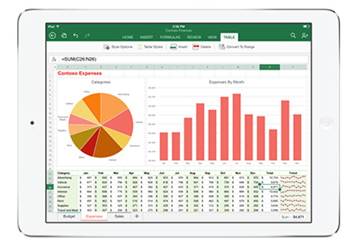Click the Total column header cell
Image resolution: width=358 pixels, height=248 pixels.
click(270, 173)
